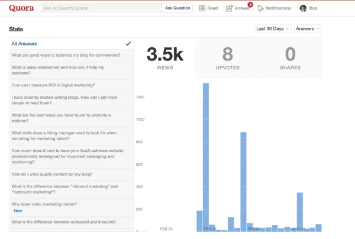Click the 800 y-axis label
355x239 pixels.
coord(139,142)
